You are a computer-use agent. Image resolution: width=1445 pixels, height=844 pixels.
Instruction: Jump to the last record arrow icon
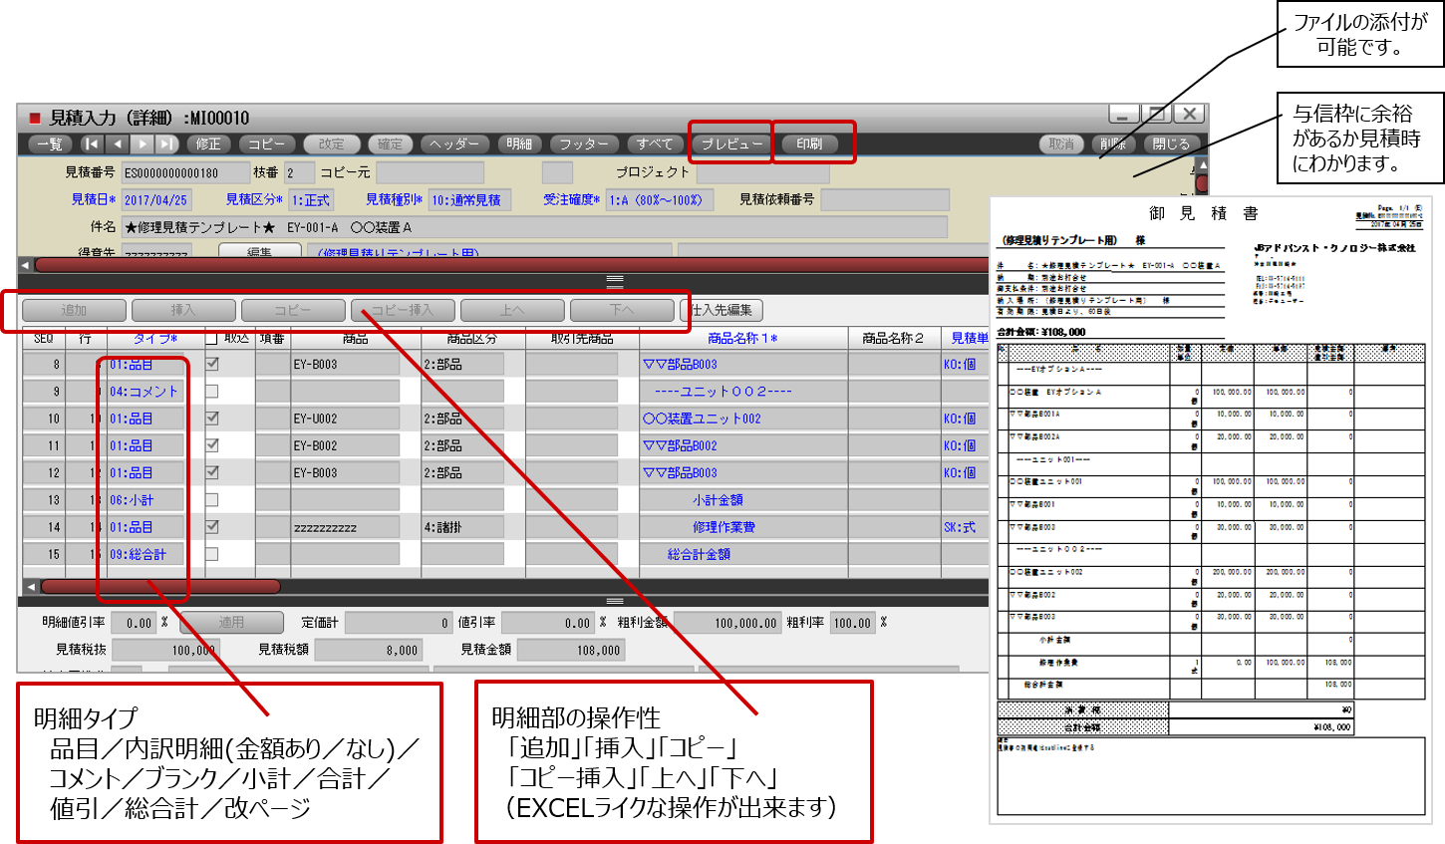pyautogui.click(x=166, y=144)
